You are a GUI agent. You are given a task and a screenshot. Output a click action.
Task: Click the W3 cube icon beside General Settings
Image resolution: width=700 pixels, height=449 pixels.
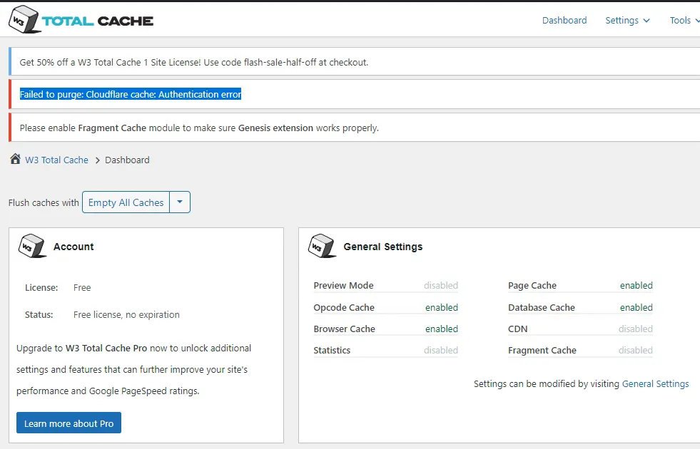(321, 246)
